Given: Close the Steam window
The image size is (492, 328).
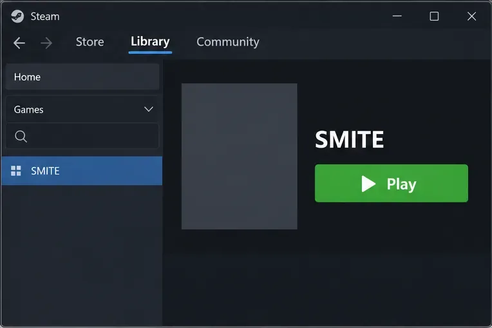Looking at the screenshot, I should pyautogui.click(x=471, y=16).
